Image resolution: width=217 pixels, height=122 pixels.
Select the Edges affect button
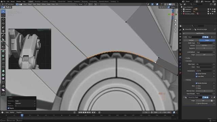[x=207, y=40]
